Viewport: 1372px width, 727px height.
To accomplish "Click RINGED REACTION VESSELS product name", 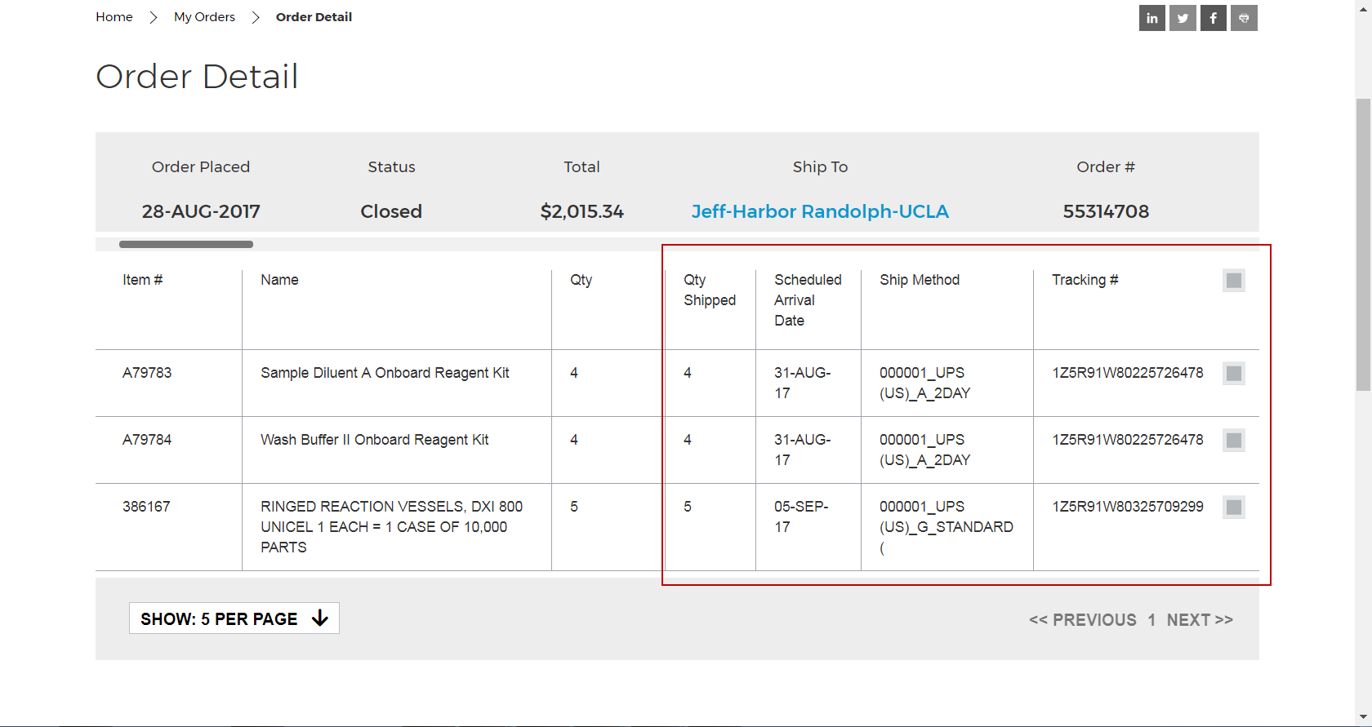I will [x=392, y=527].
